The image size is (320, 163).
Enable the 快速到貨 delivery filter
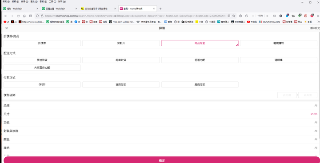click(x=42, y=60)
